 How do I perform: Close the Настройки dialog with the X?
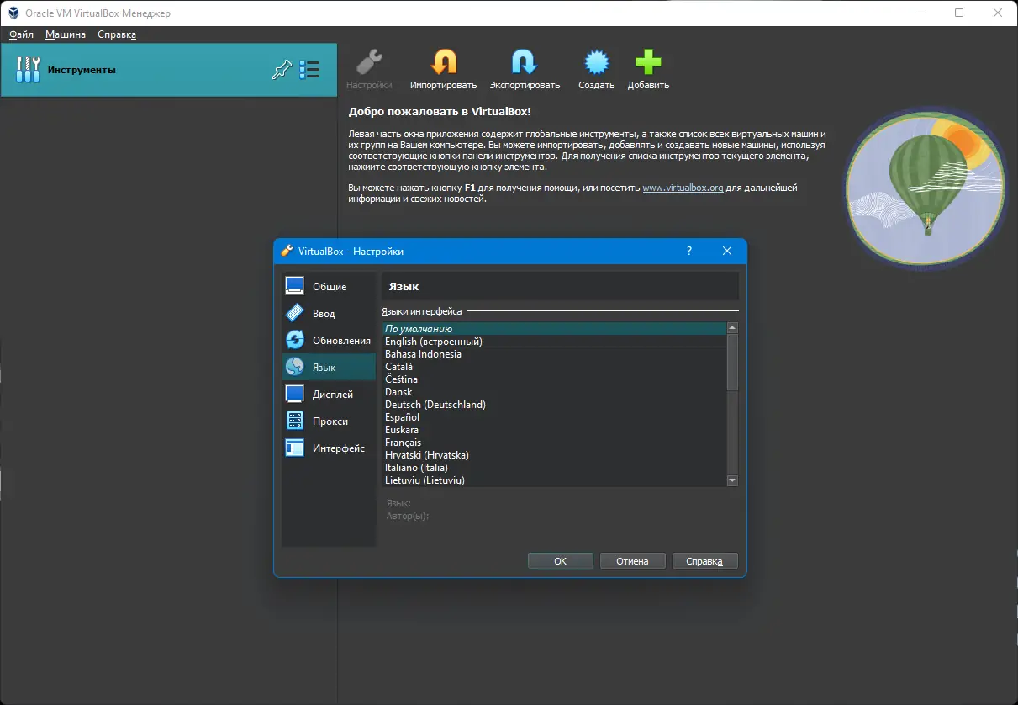tap(727, 251)
